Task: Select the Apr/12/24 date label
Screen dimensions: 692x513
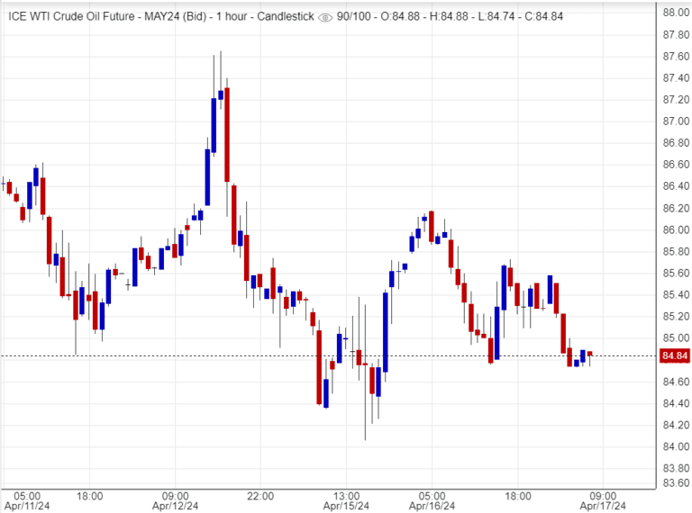Action: (x=176, y=506)
